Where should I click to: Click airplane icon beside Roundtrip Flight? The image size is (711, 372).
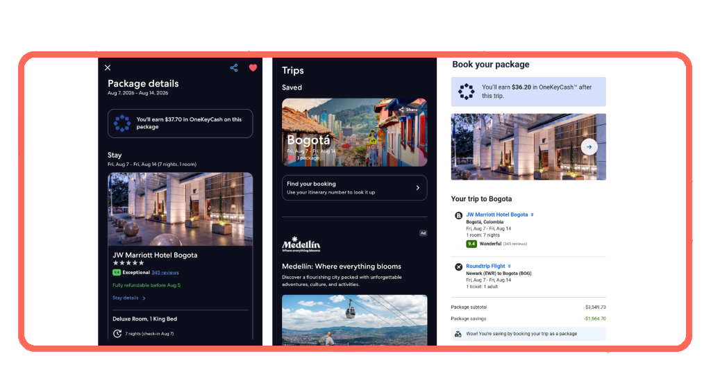coord(458,267)
